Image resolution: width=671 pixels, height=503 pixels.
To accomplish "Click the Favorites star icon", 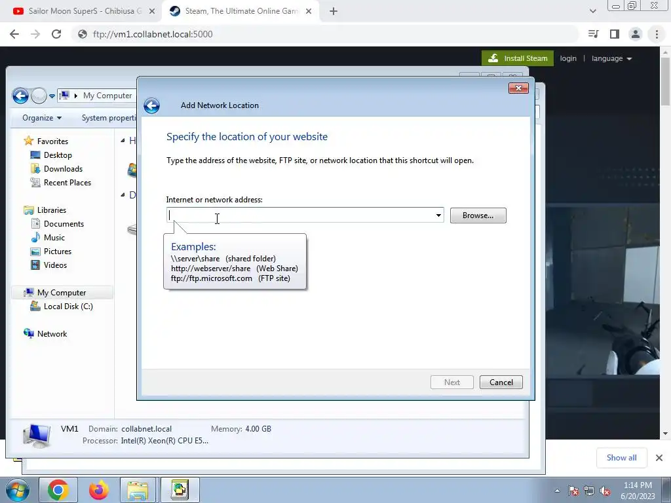I will tap(29, 141).
